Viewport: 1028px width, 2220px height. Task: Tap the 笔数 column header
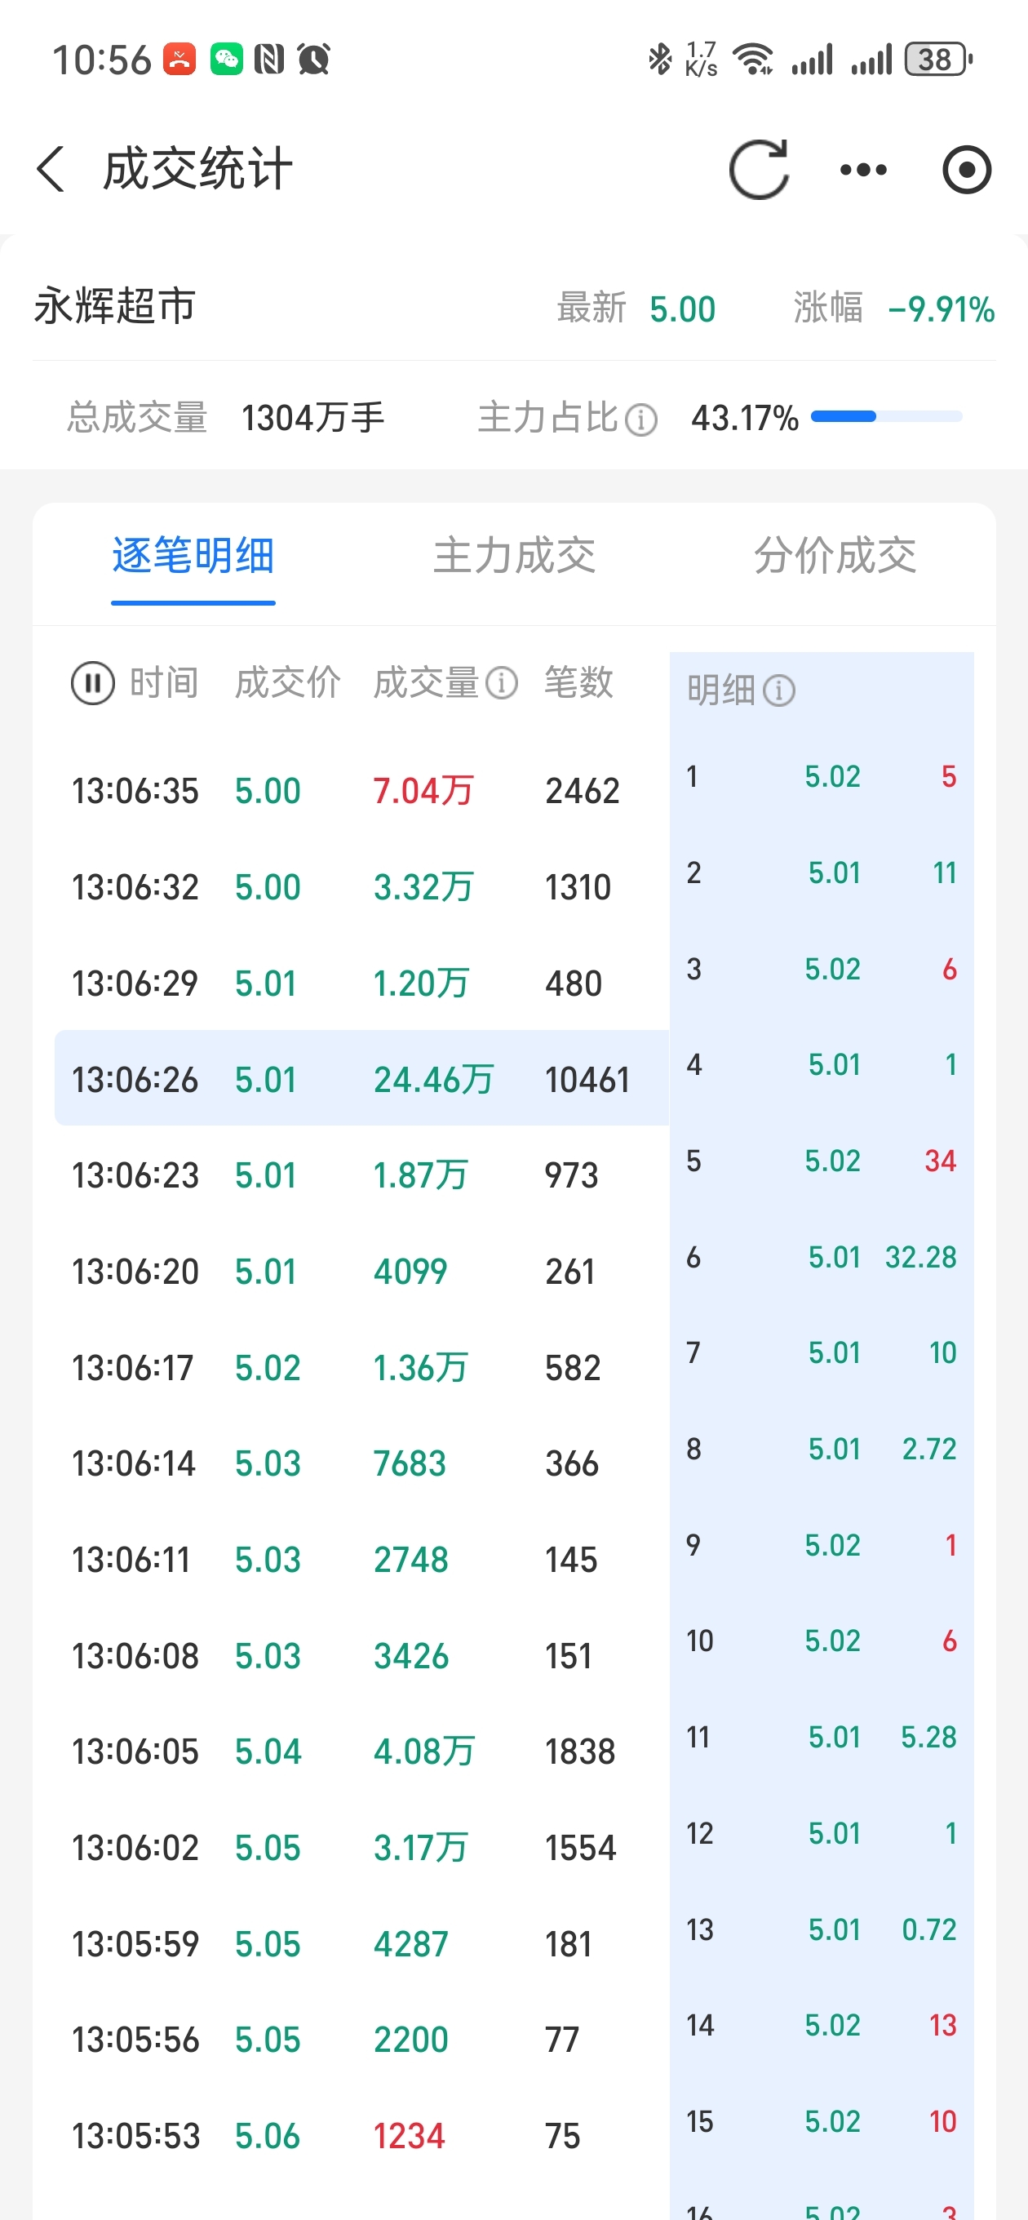pyautogui.click(x=579, y=683)
